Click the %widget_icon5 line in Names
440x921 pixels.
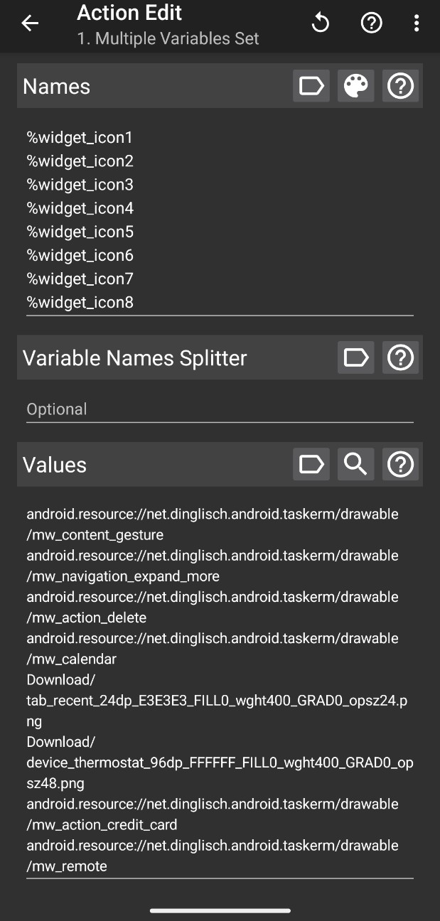coord(80,232)
